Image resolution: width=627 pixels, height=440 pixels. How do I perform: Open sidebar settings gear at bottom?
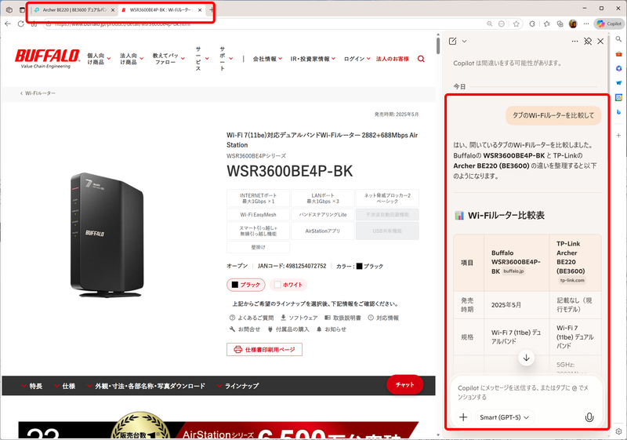coord(618,431)
